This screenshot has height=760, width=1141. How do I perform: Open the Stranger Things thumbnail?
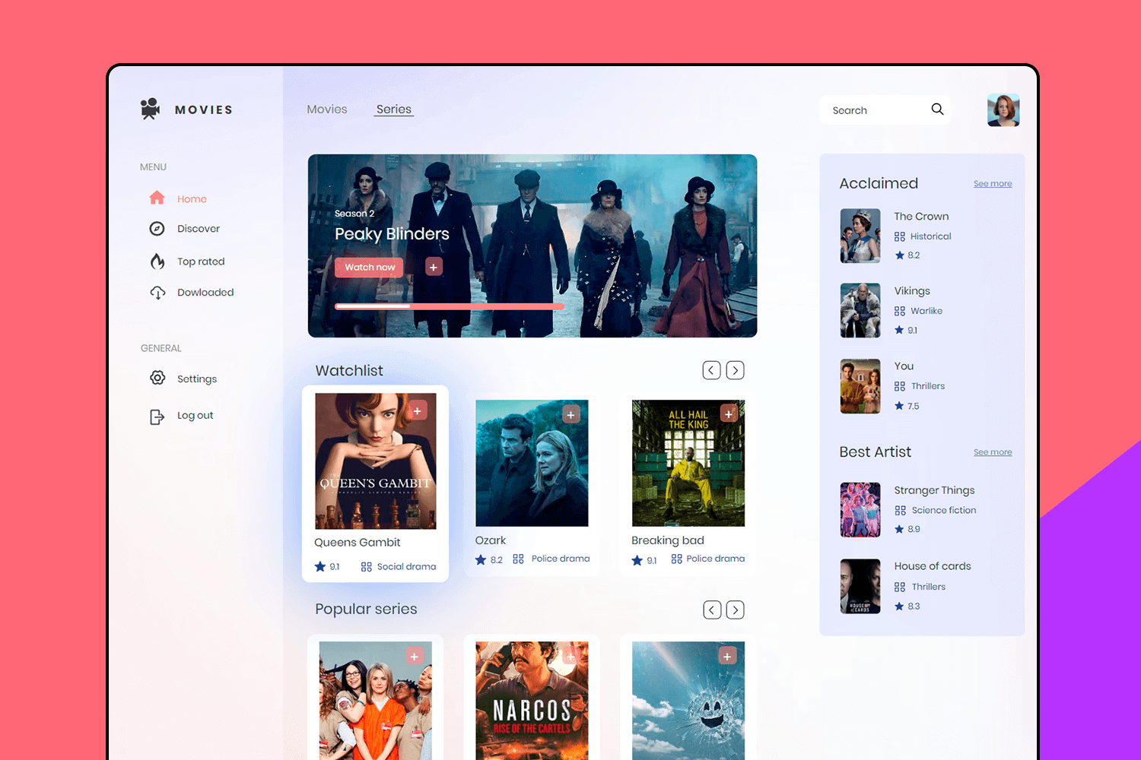point(860,510)
